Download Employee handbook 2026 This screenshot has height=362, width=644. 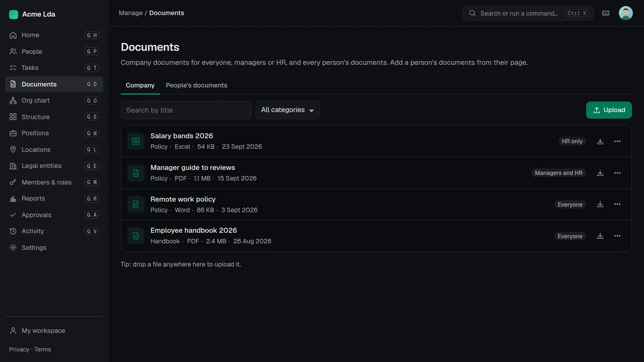600,236
